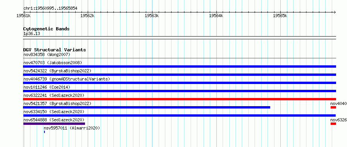Screen dimensions: 347x147
Task: Click the 1p36.13 band line
Action: pos(179,38)
